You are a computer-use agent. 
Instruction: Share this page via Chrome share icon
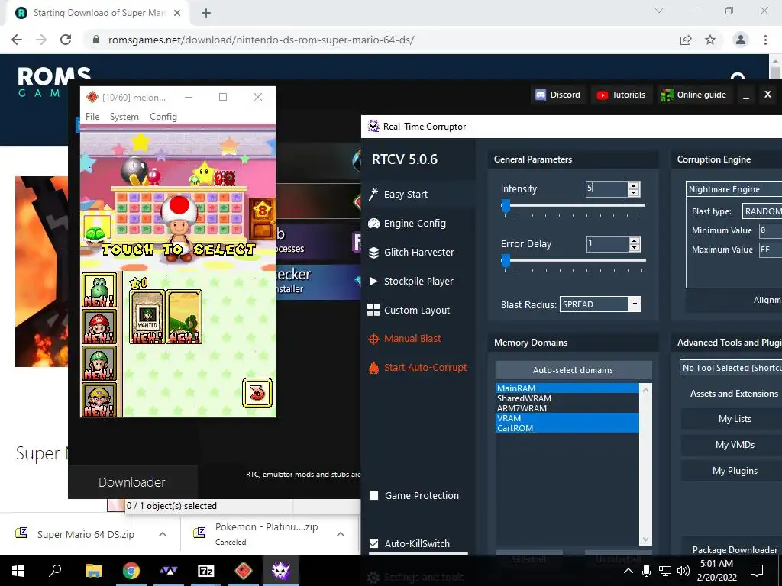click(686, 40)
